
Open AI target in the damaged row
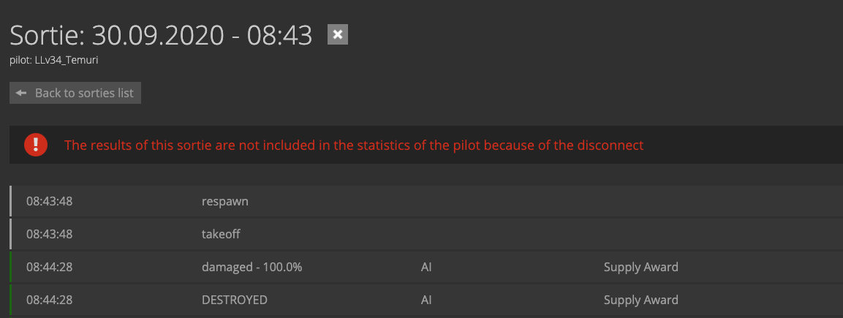click(426, 267)
